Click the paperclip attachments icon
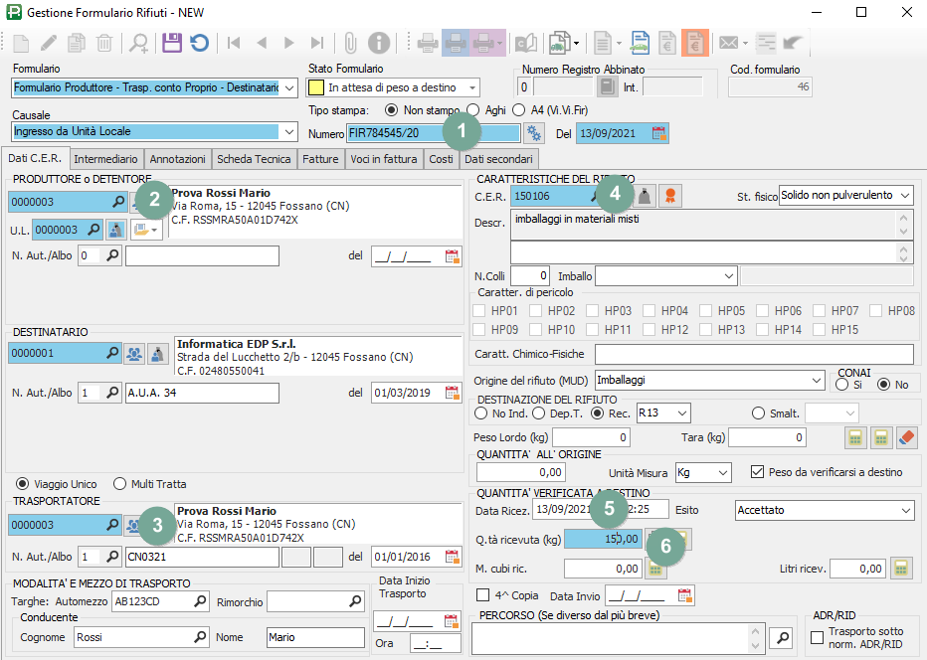Image resolution: width=927 pixels, height=660 pixels. pos(350,43)
